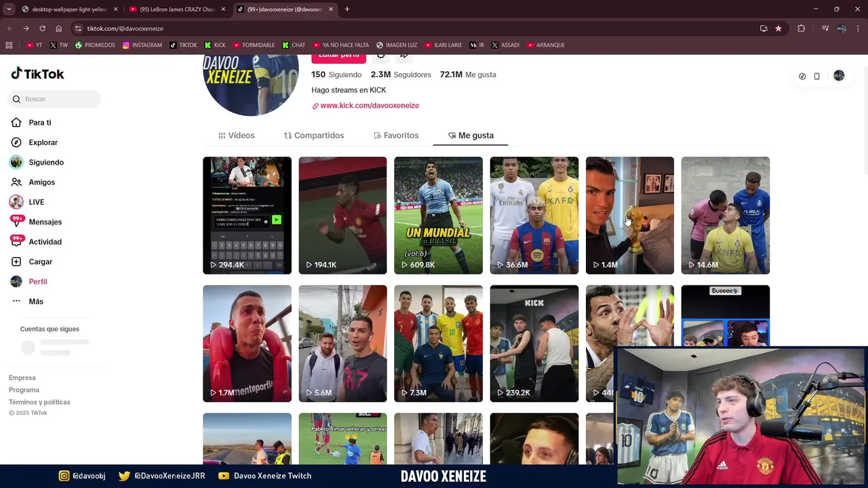Open a new browser tab

pyautogui.click(x=347, y=9)
